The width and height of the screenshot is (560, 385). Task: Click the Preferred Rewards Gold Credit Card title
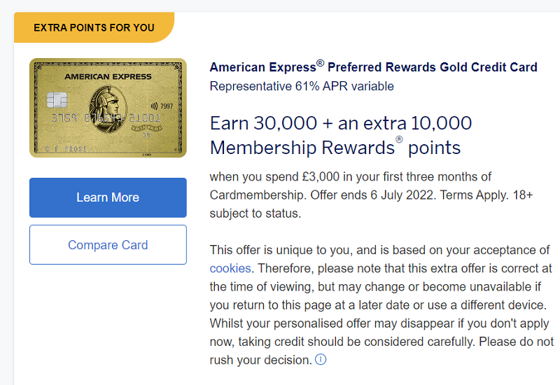pyautogui.click(x=374, y=67)
